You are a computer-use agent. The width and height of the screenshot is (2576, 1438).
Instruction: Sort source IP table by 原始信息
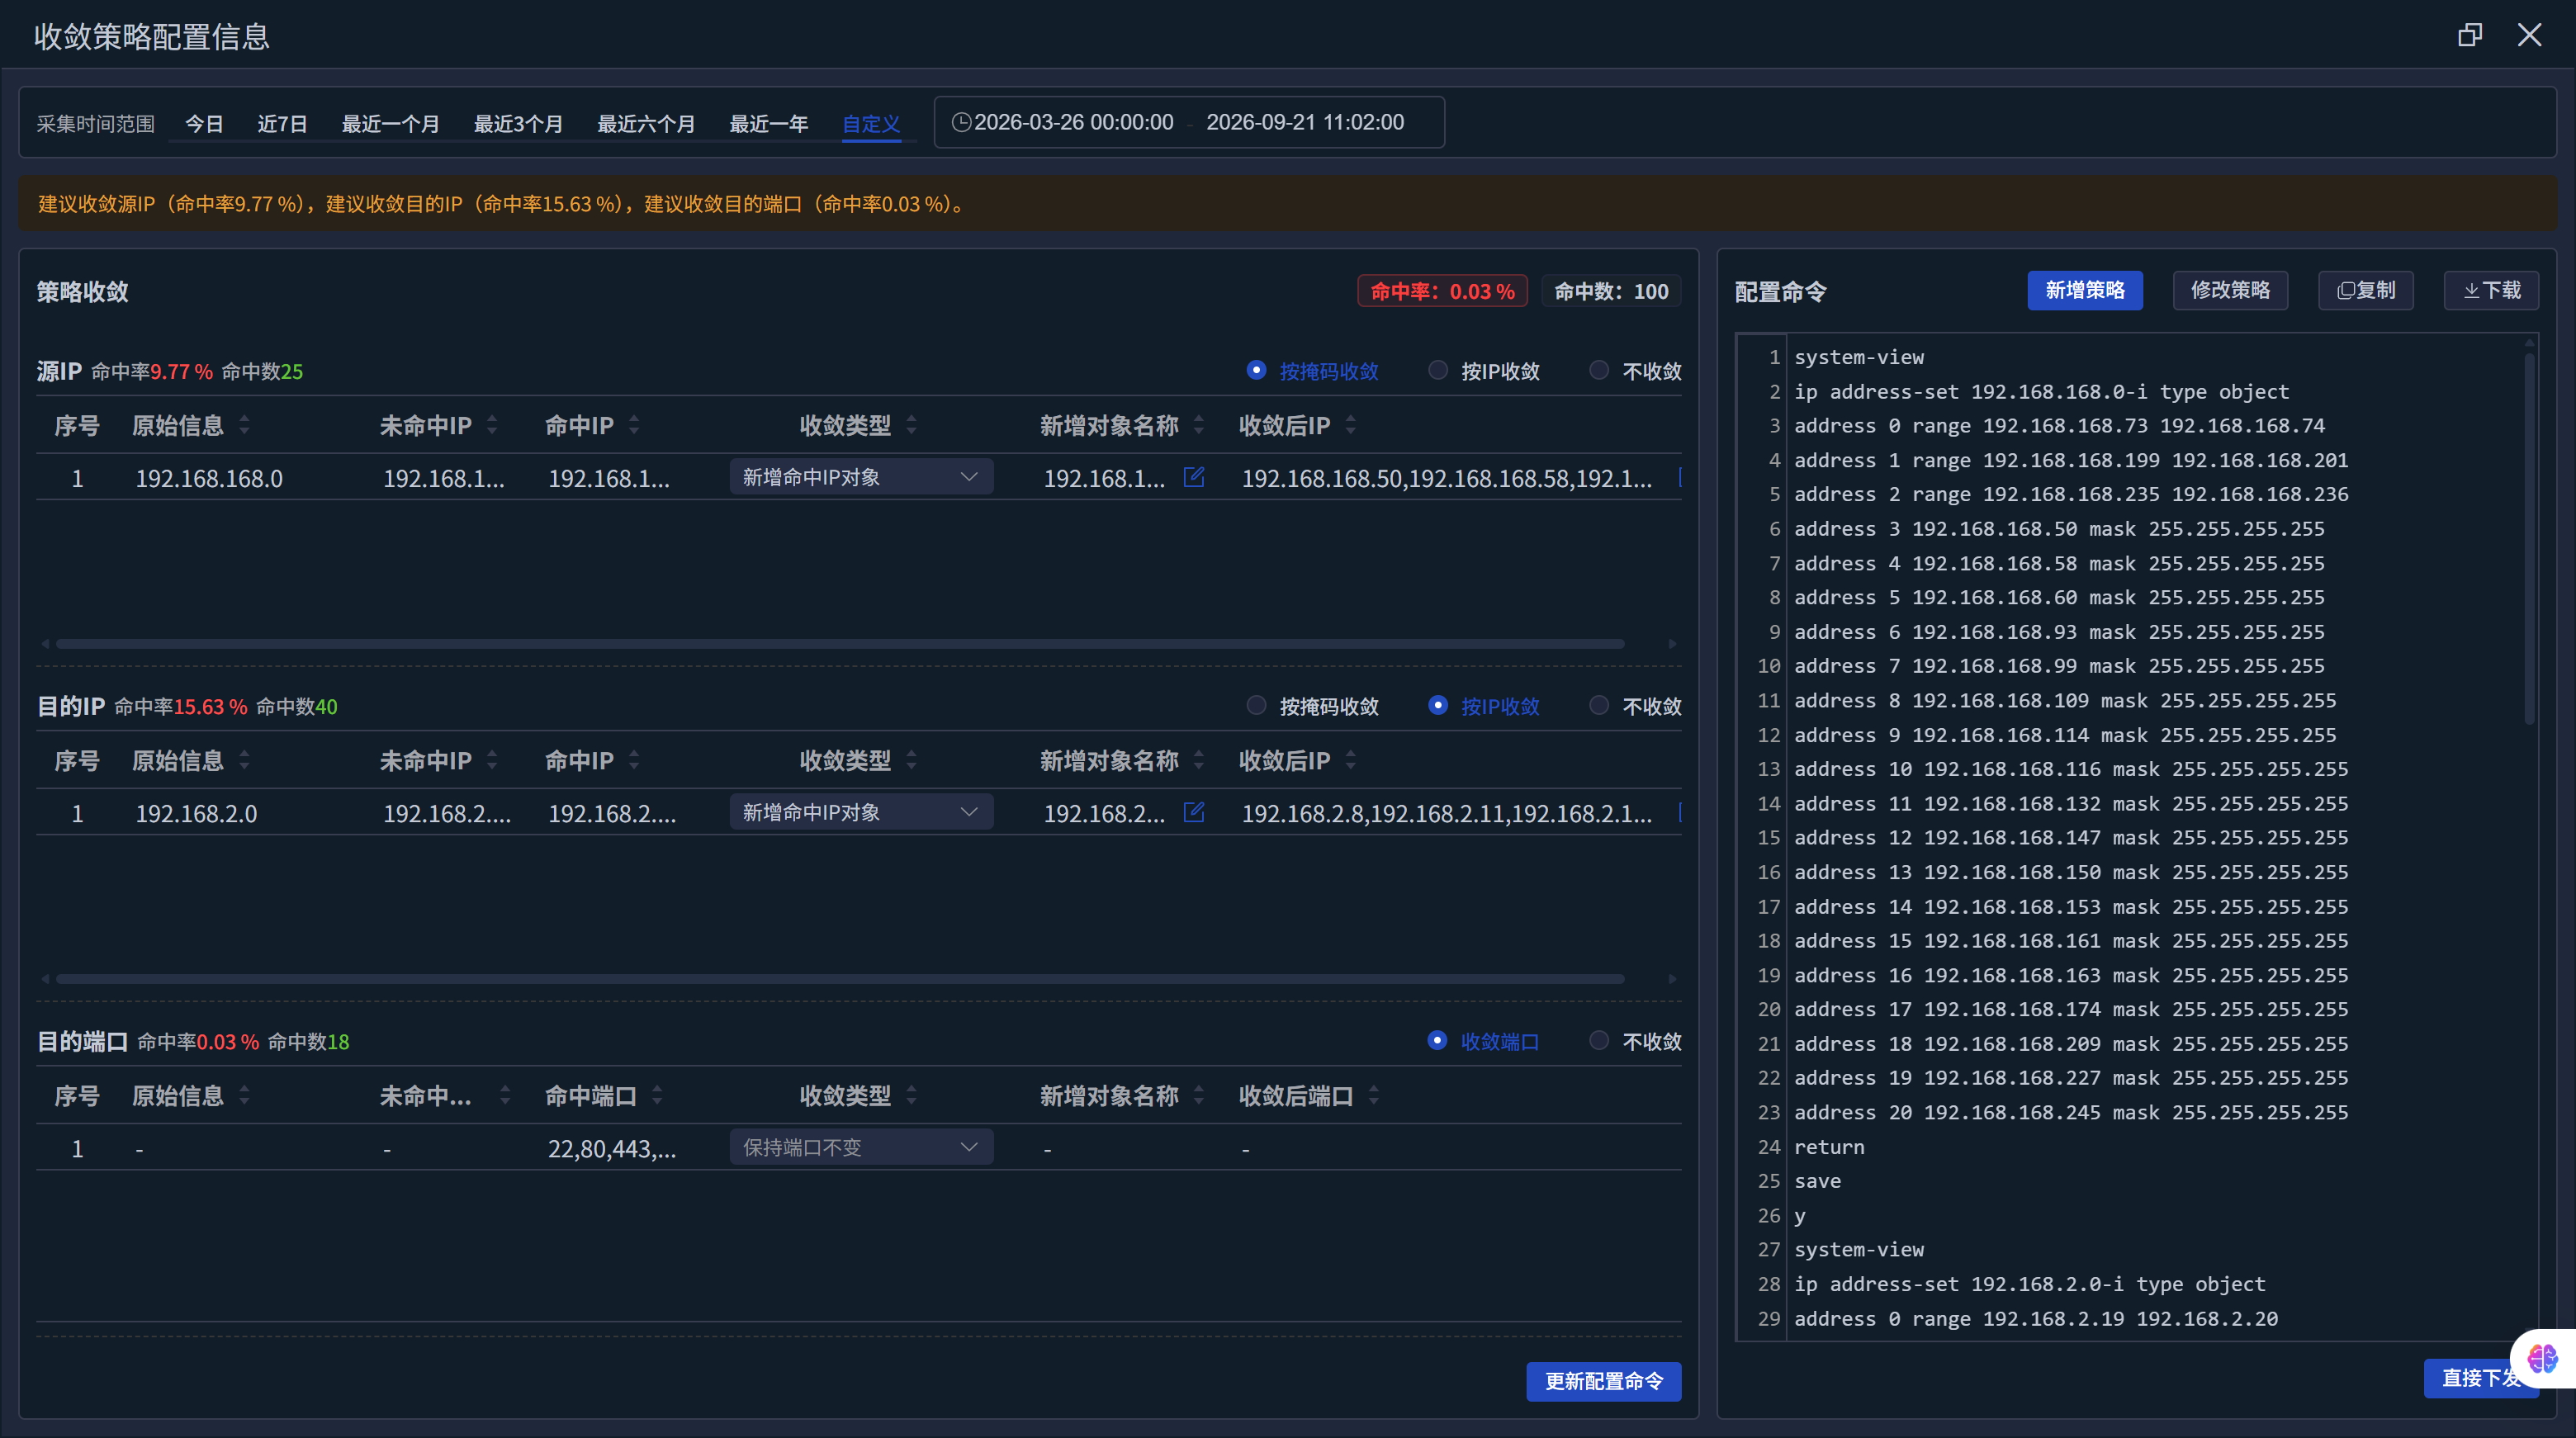point(245,425)
